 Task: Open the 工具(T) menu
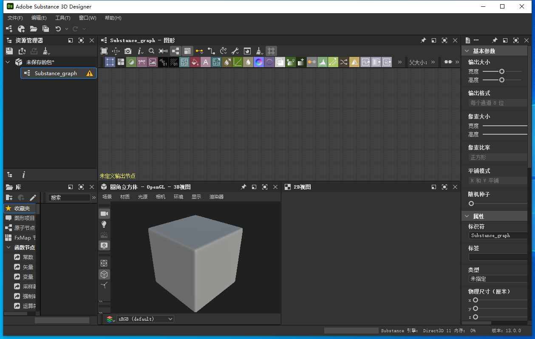coord(63,18)
